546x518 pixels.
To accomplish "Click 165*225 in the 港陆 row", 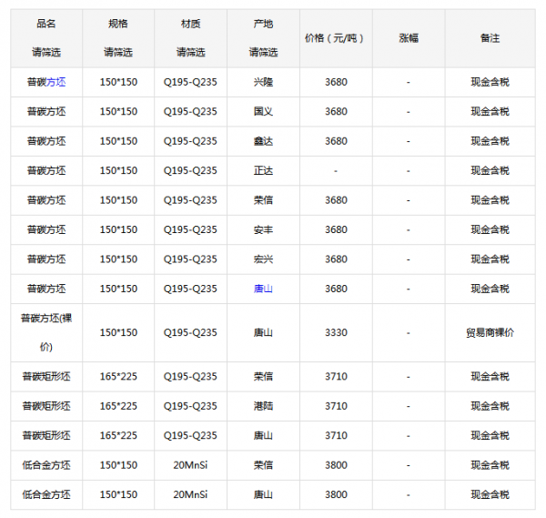I will pos(118,406).
